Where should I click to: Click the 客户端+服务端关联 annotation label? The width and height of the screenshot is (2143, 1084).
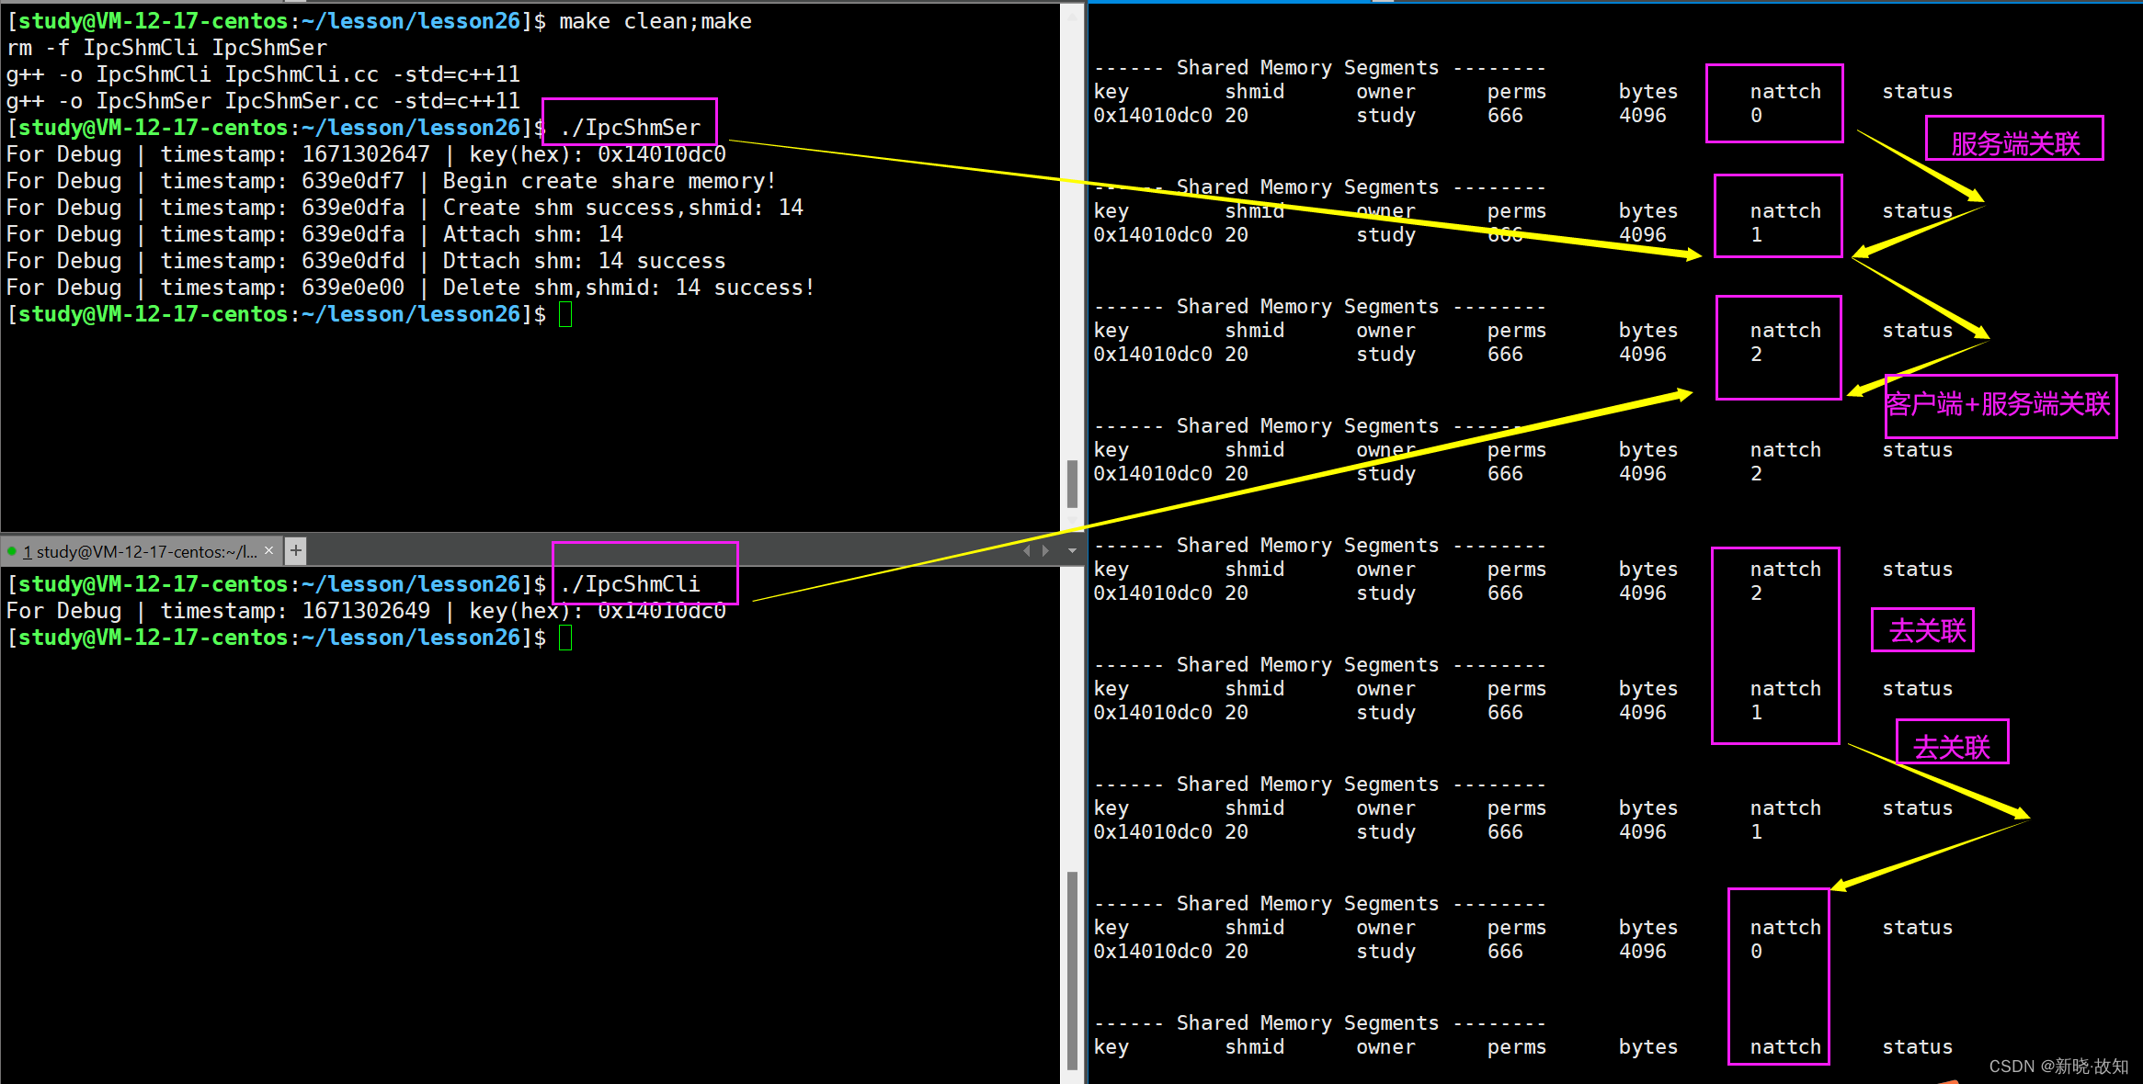point(1999,404)
